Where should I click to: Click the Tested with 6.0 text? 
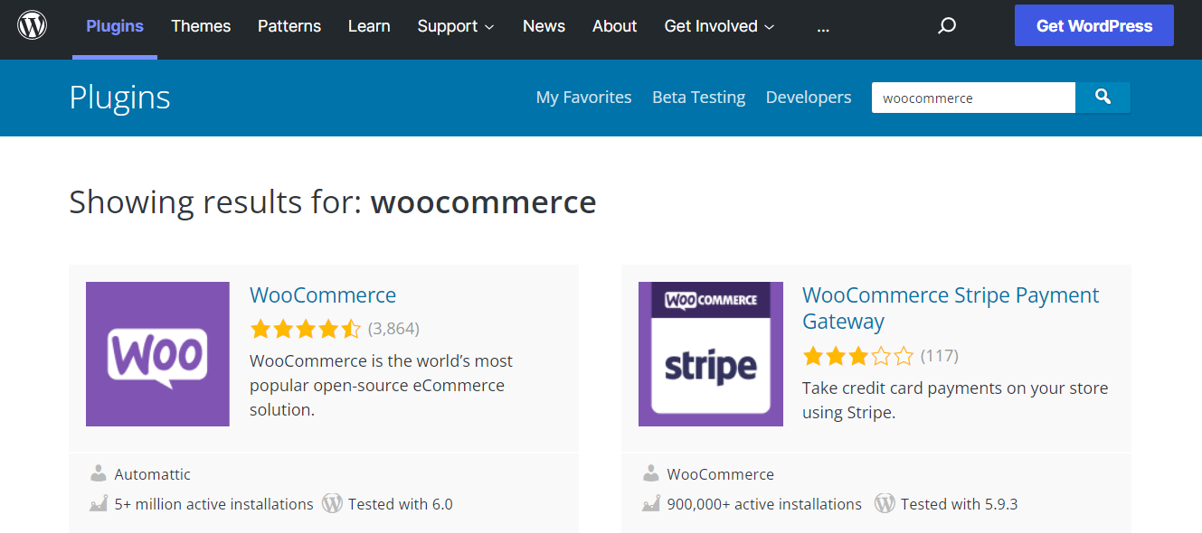coord(401,504)
